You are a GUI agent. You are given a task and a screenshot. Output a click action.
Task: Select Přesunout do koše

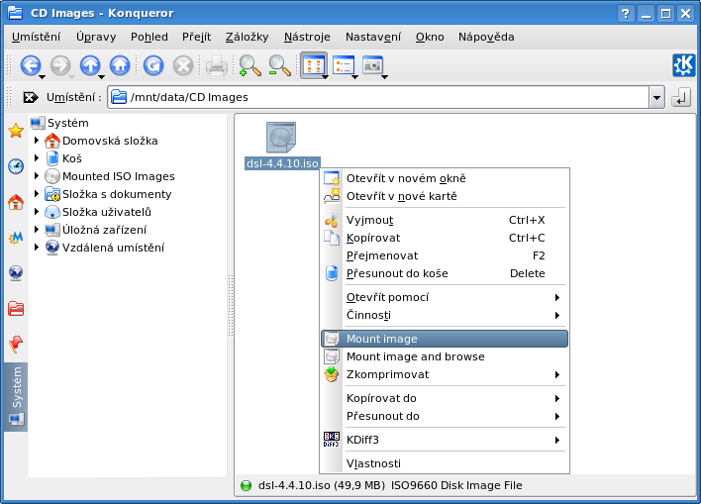point(445,273)
